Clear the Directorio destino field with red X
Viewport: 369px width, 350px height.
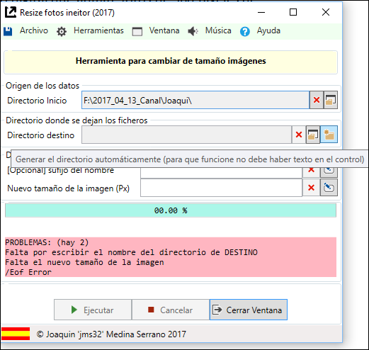pyautogui.click(x=299, y=135)
